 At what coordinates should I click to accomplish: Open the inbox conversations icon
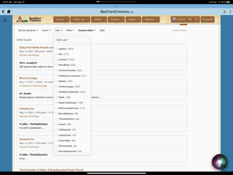190,19
